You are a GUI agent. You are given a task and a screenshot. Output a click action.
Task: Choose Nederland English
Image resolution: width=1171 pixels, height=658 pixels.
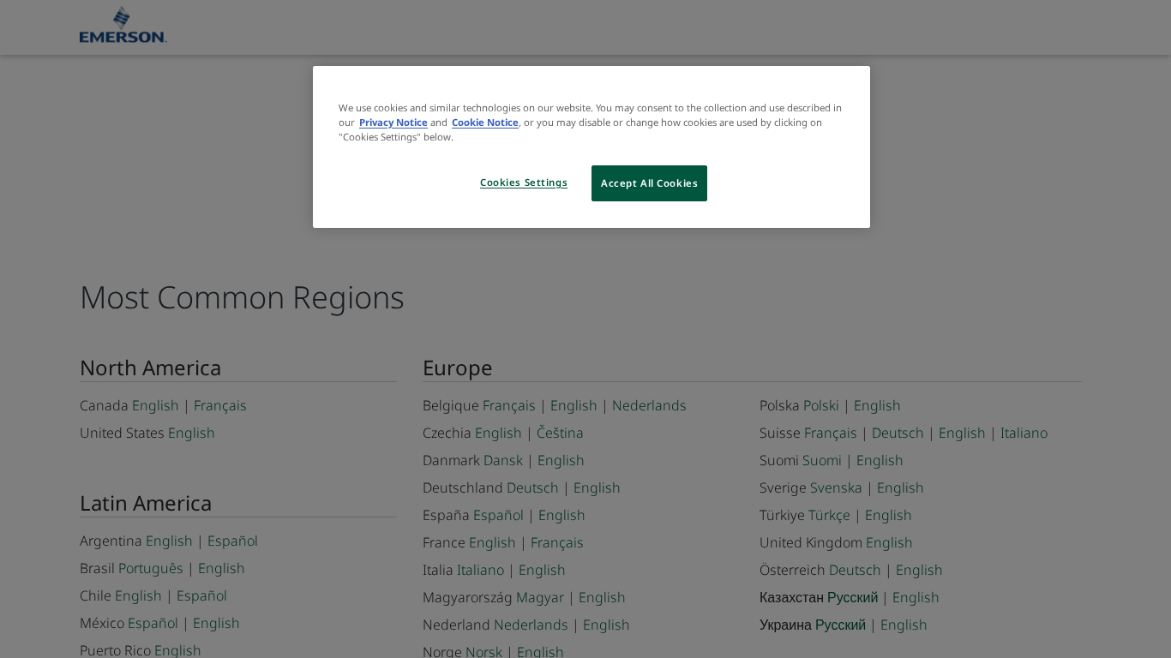(606, 625)
